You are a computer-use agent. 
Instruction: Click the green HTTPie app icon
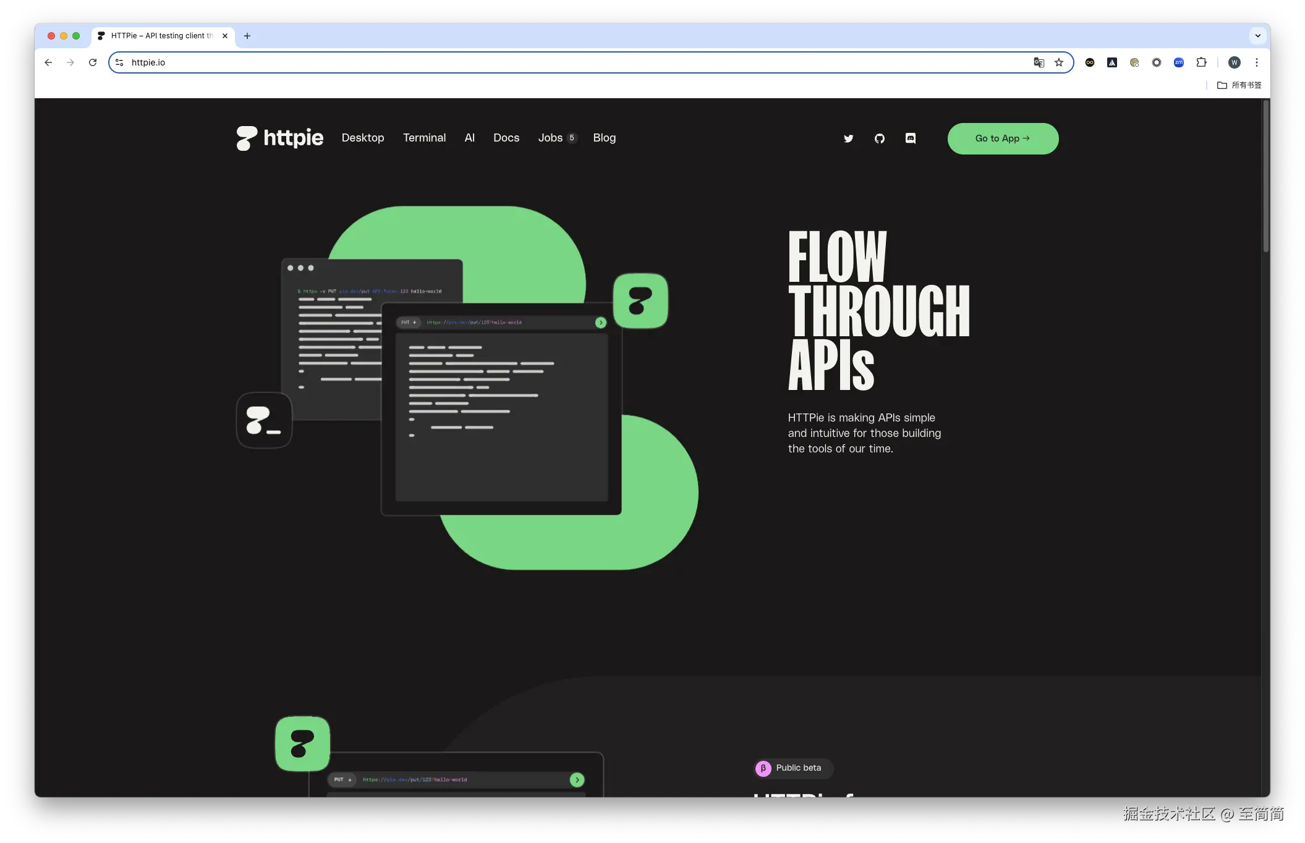click(640, 300)
